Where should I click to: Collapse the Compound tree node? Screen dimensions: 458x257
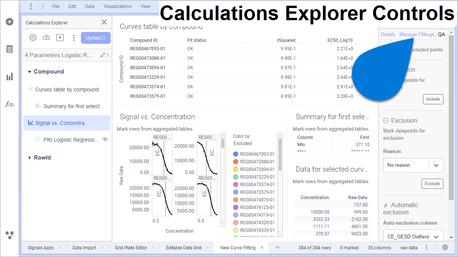coord(30,72)
